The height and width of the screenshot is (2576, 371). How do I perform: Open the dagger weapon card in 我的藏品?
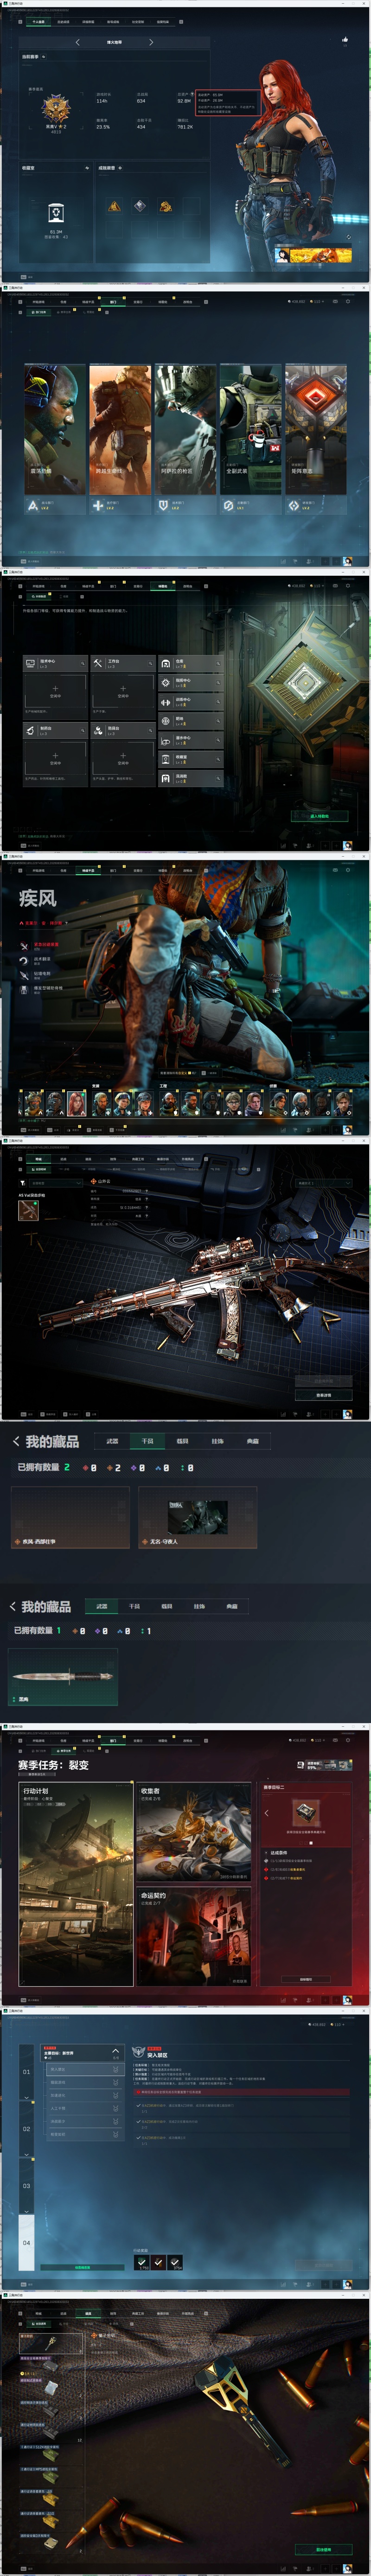(63, 1676)
